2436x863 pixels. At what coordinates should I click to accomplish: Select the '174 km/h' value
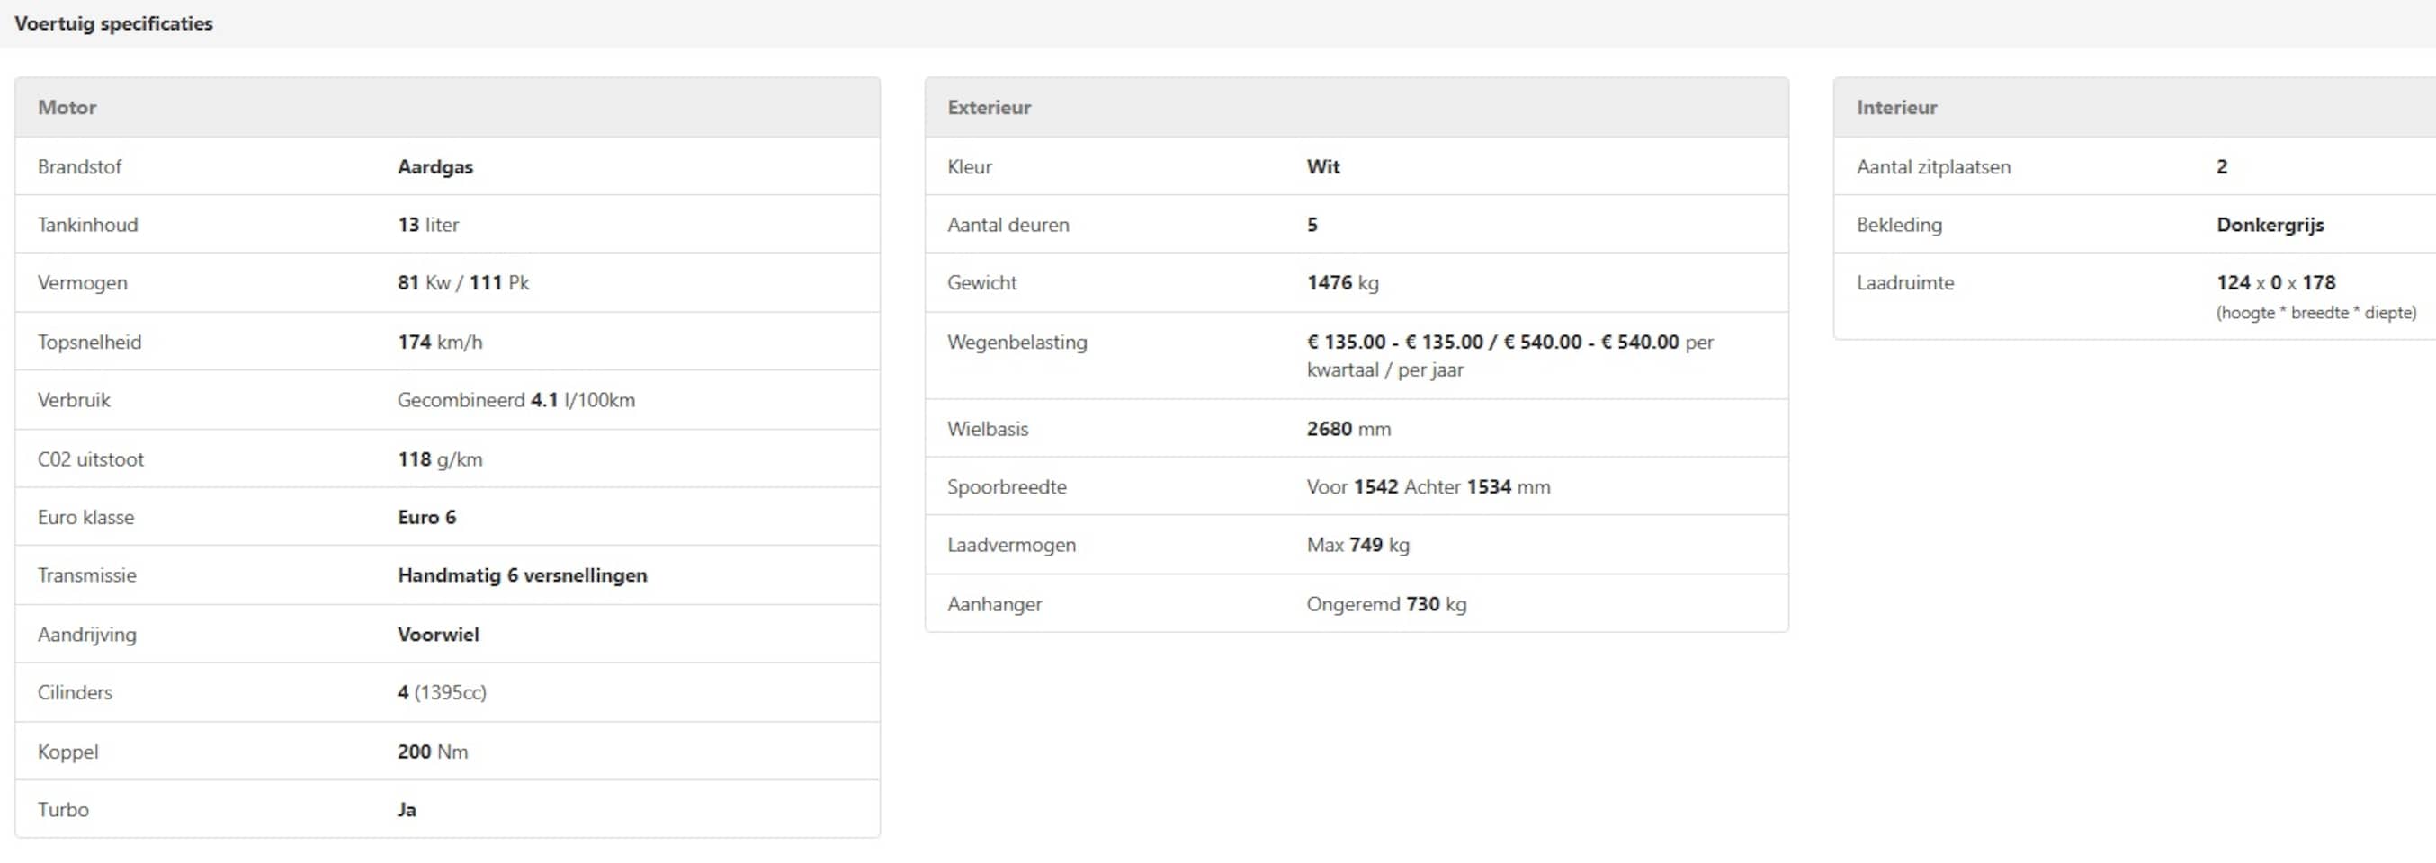[440, 343]
